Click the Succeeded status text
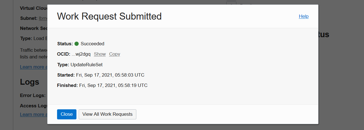364x130 pixels. click(92, 44)
